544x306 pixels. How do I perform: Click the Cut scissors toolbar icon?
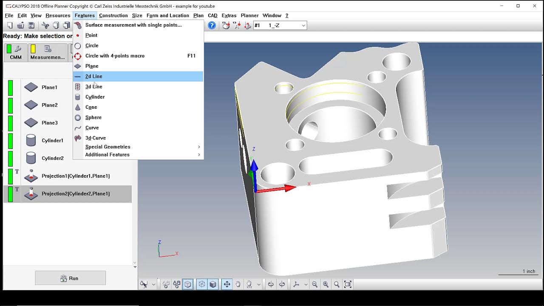[45, 25]
